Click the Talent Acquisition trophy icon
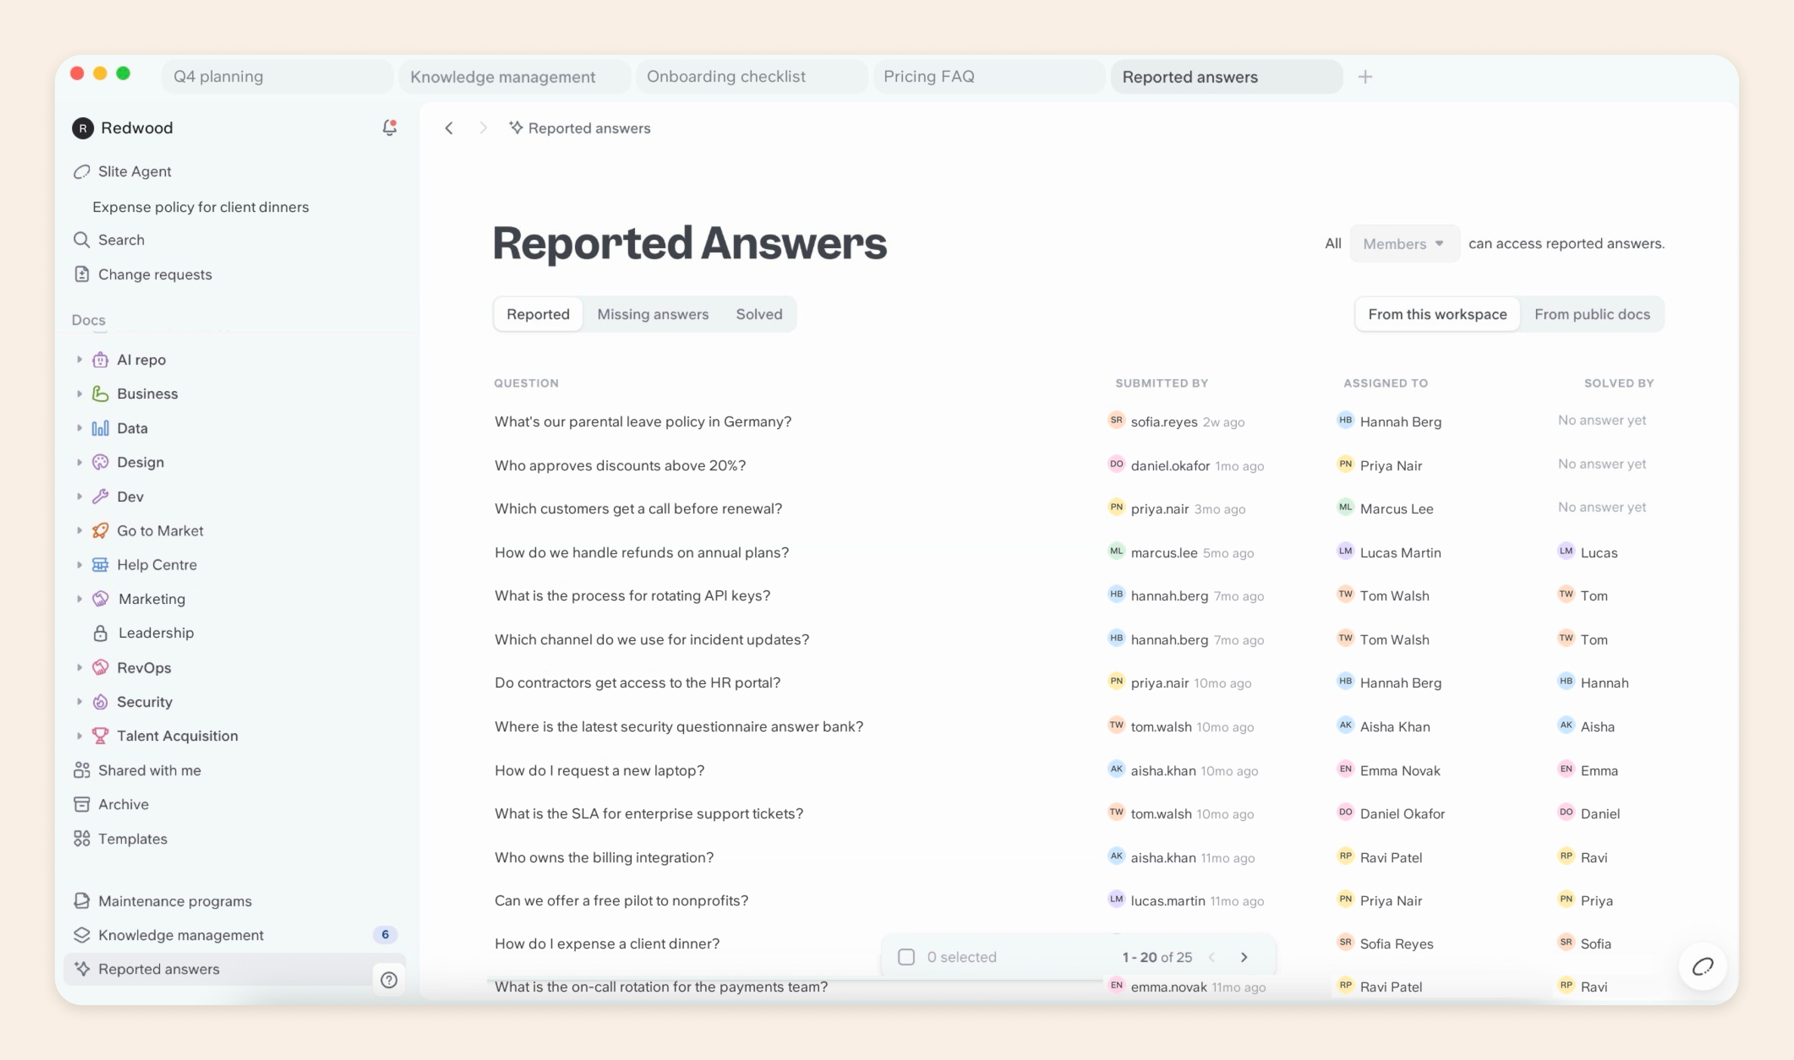The height and width of the screenshot is (1060, 1794). [101, 735]
